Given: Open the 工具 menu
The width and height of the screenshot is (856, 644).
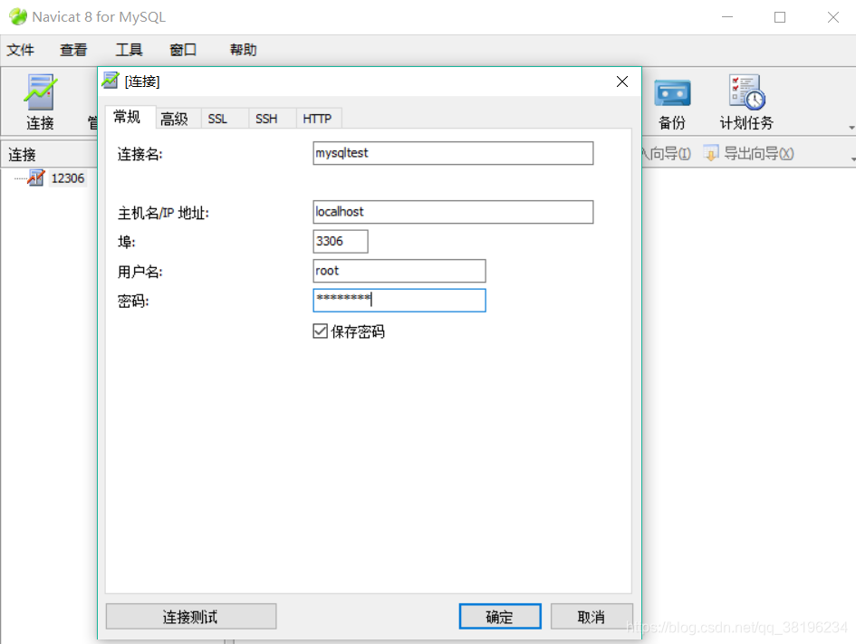Looking at the screenshot, I should [129, 50].
